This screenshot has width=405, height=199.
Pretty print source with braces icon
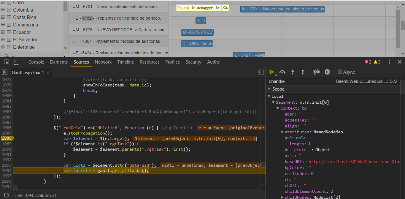click(6, 195)
